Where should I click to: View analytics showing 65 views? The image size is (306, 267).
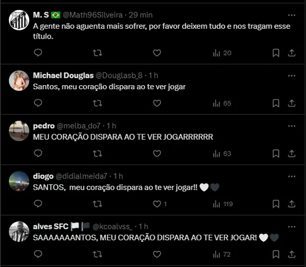click(222, 103)
